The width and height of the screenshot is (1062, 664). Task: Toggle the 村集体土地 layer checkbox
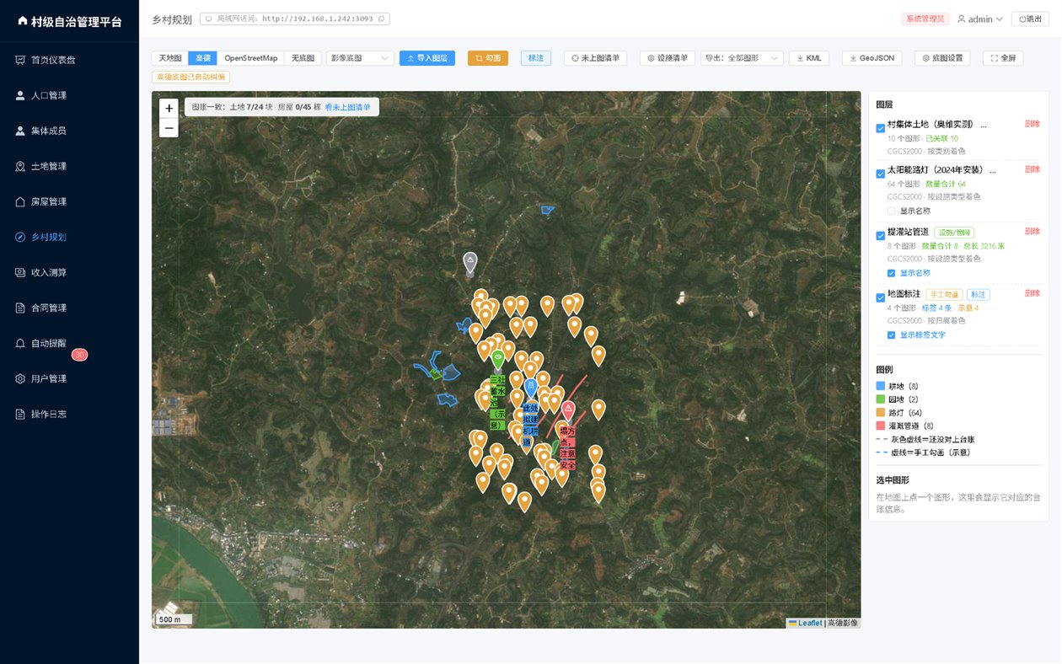(x=881, y=128)
